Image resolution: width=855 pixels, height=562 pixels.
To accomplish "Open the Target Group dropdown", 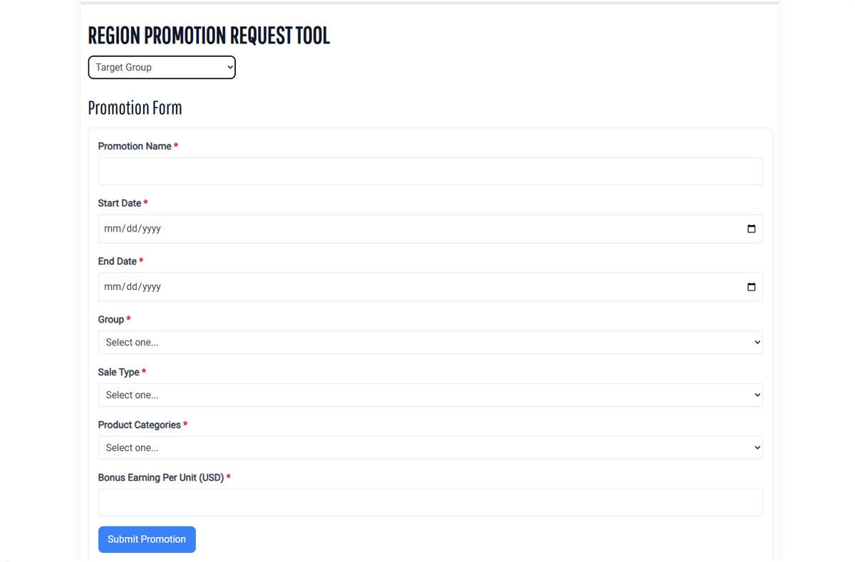I will tap(162, 68).
